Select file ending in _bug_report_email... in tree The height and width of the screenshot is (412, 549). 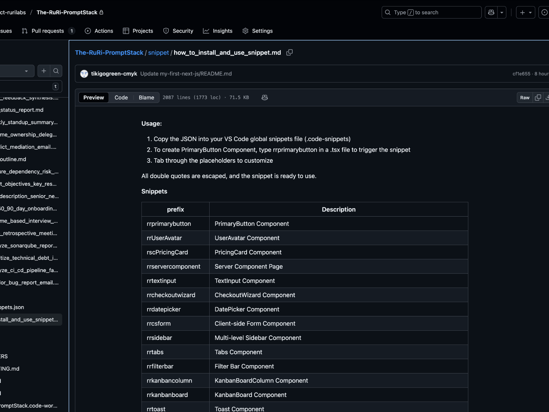pos(30,283)
